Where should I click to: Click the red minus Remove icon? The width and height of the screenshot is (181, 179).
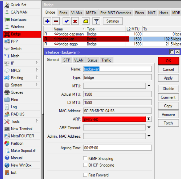tap(56, 21)
